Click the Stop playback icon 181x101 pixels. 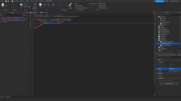point(53,4)
